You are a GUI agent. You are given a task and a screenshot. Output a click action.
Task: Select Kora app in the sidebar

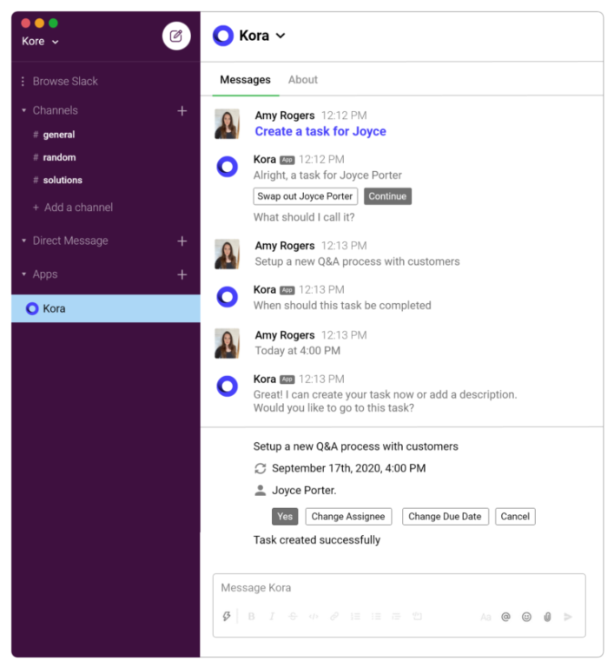tap(106, 308)
